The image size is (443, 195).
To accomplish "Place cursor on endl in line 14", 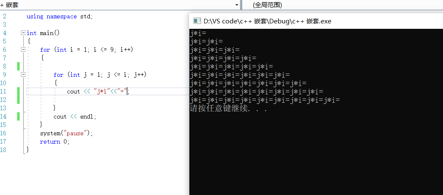I will (88, 116).
